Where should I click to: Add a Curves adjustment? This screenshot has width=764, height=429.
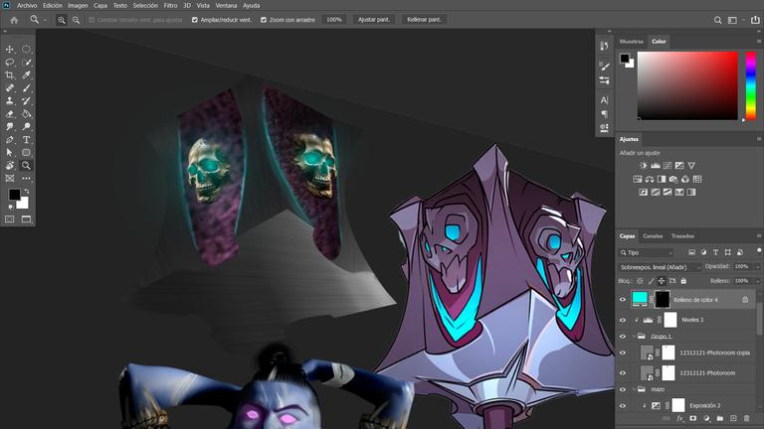[x=668, y=166]
